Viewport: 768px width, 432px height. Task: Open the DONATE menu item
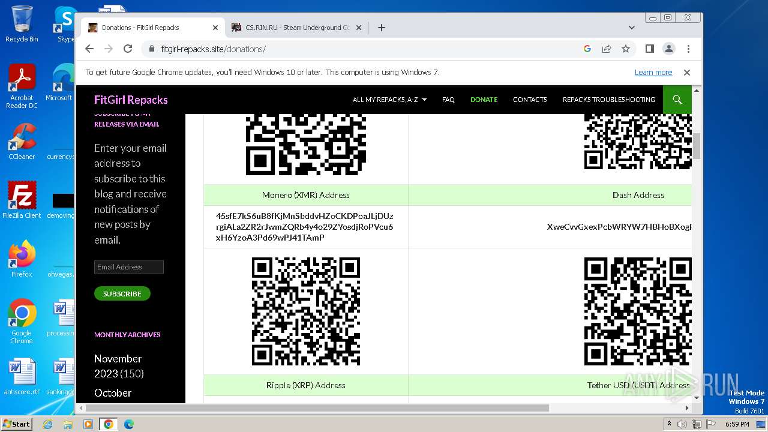click(x=484, y=100)
